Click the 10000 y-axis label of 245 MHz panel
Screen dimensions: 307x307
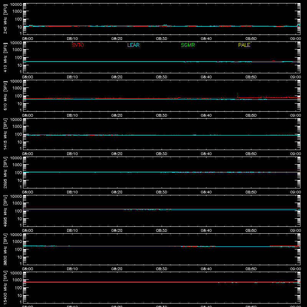click(16, 5)
